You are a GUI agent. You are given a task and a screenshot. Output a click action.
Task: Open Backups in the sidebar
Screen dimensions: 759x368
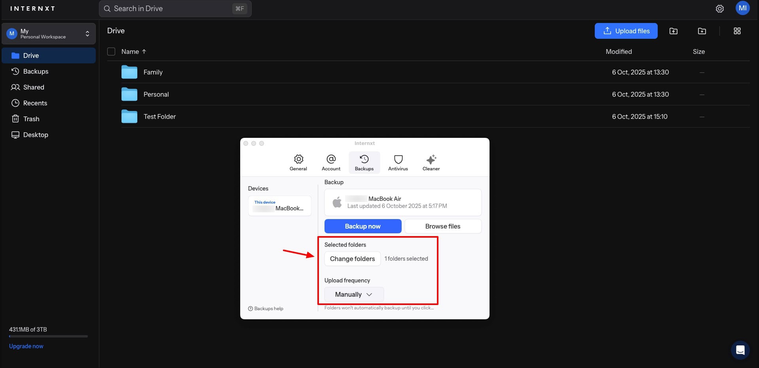[49, 71]
